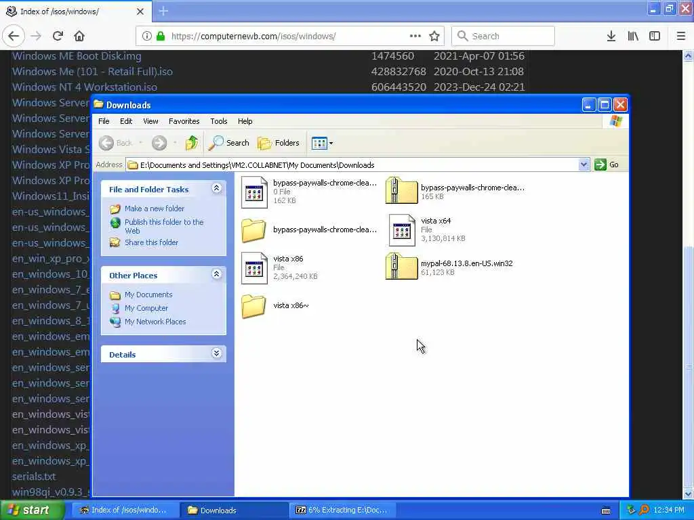This screenshot has height=520, width=694.
Task: Open Edit menu in Downloads window
Action: (126, 121)
